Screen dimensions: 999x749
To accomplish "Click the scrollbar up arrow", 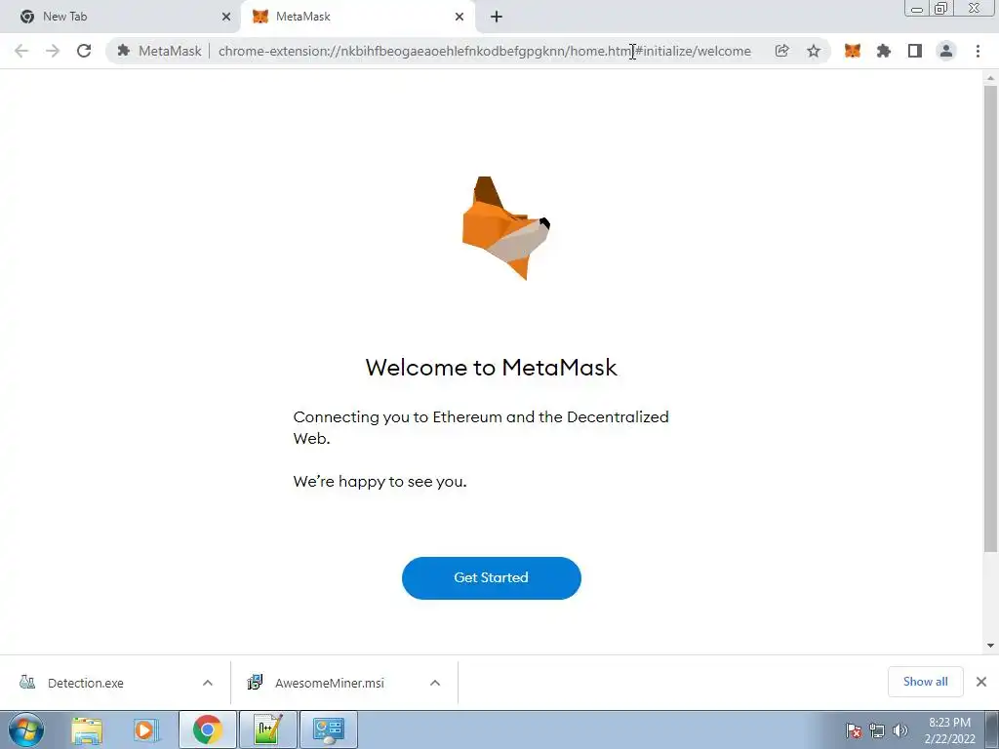I will (x=990, y=78).
